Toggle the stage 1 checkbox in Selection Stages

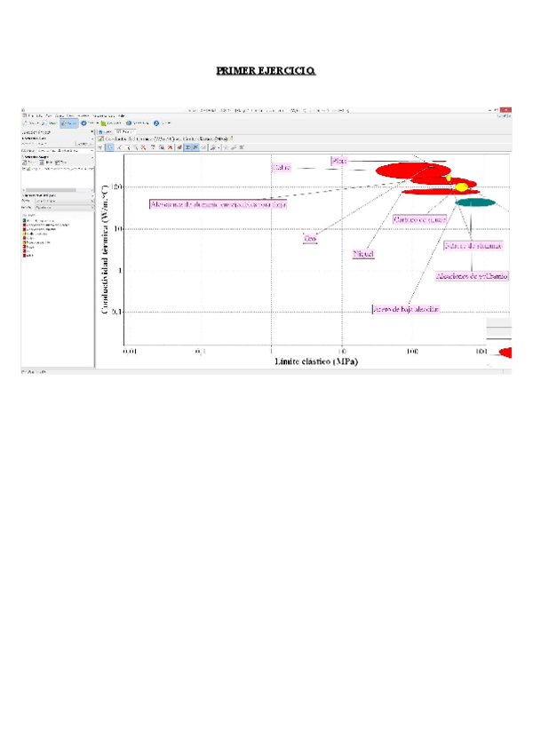pyautogui.click(x=24, y=169)
